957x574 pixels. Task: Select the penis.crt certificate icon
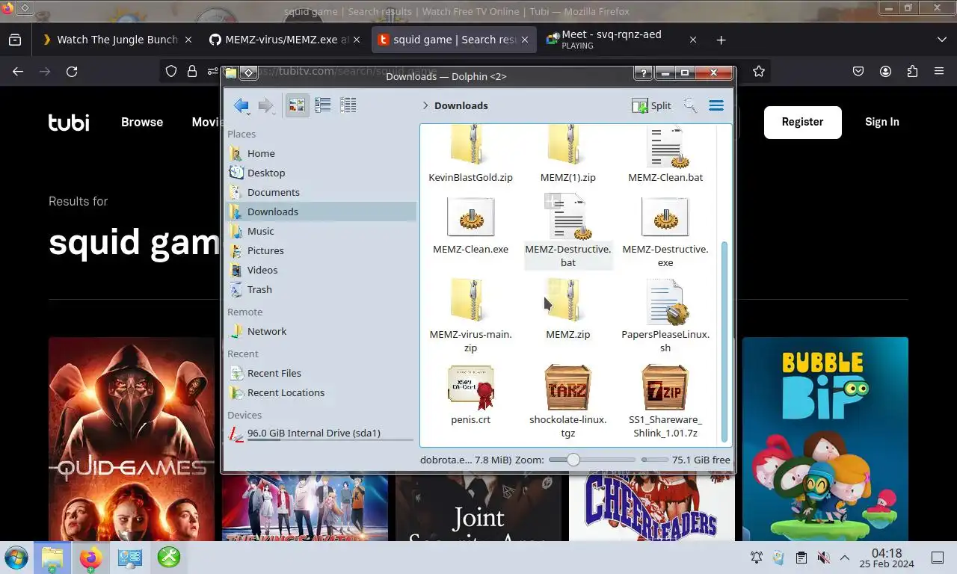[471, 387]
